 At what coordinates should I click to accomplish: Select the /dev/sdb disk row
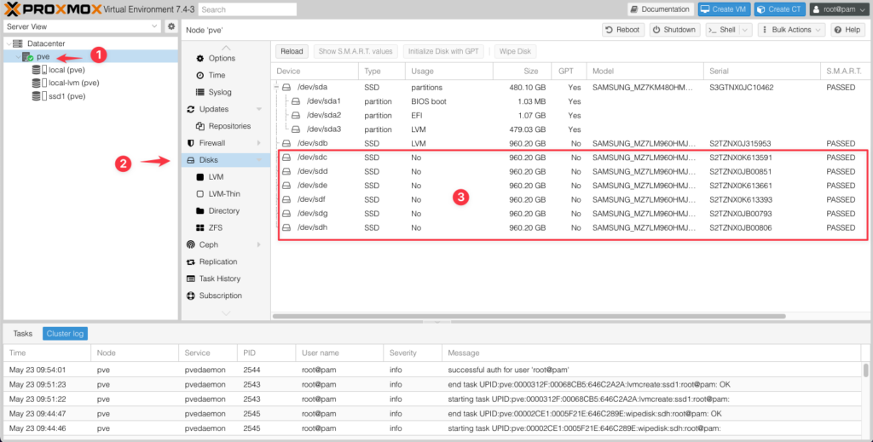[571, 143]
